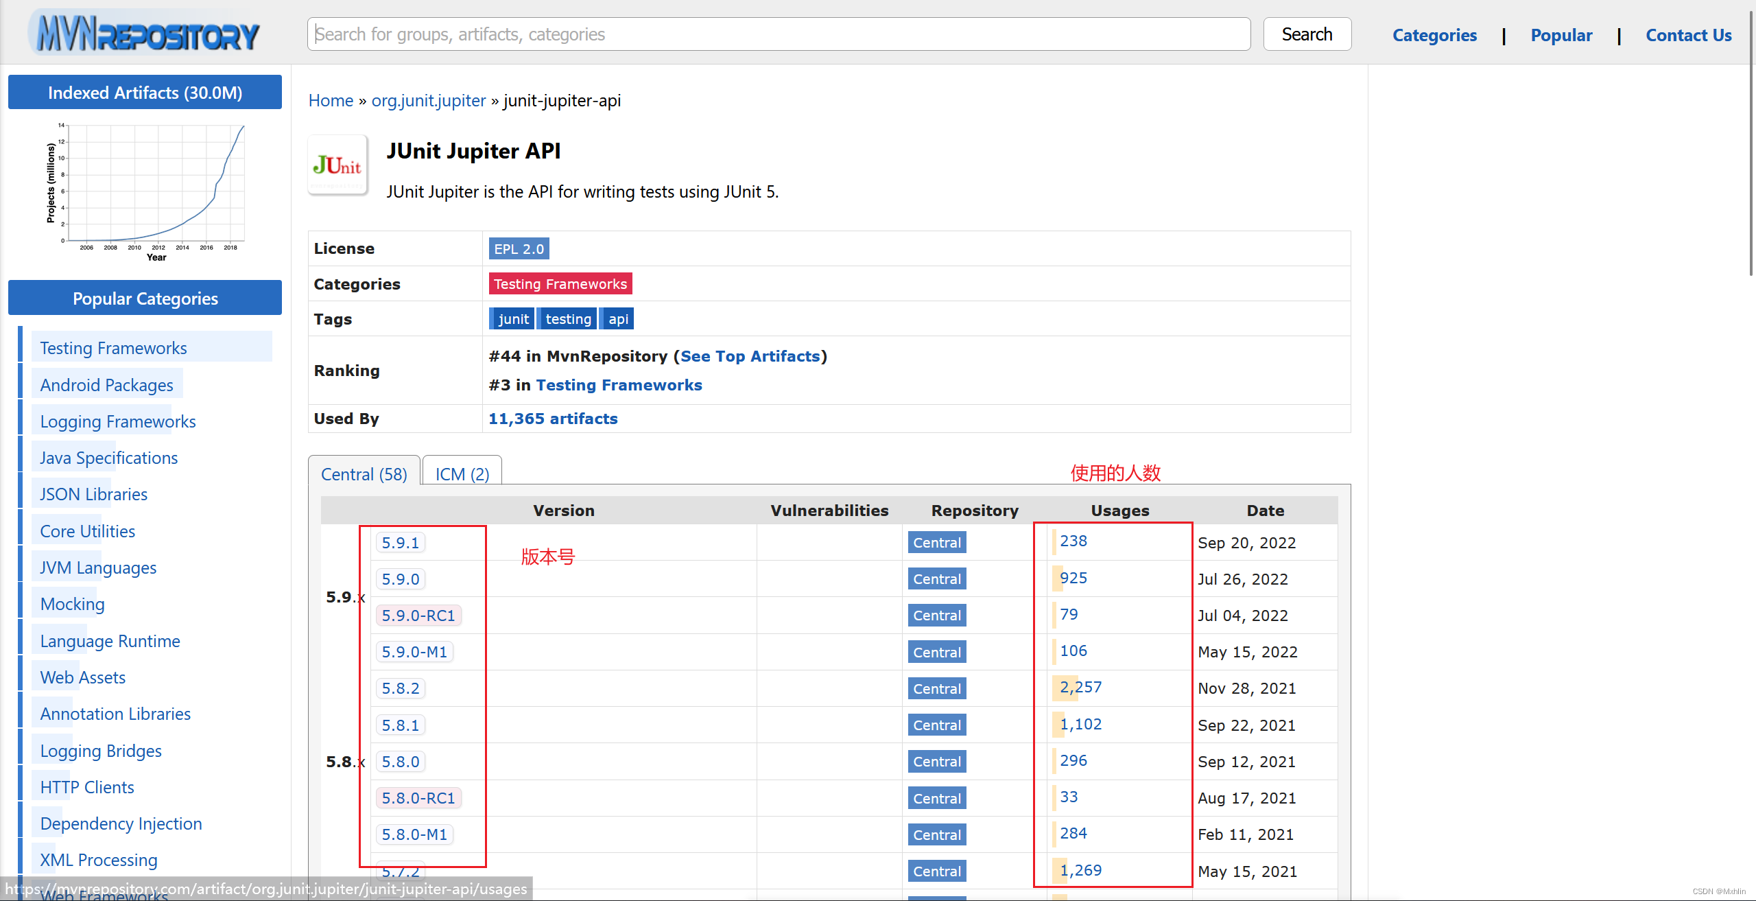Open Mocking category
1756x901 pixels.
click(x=72, y=604)
